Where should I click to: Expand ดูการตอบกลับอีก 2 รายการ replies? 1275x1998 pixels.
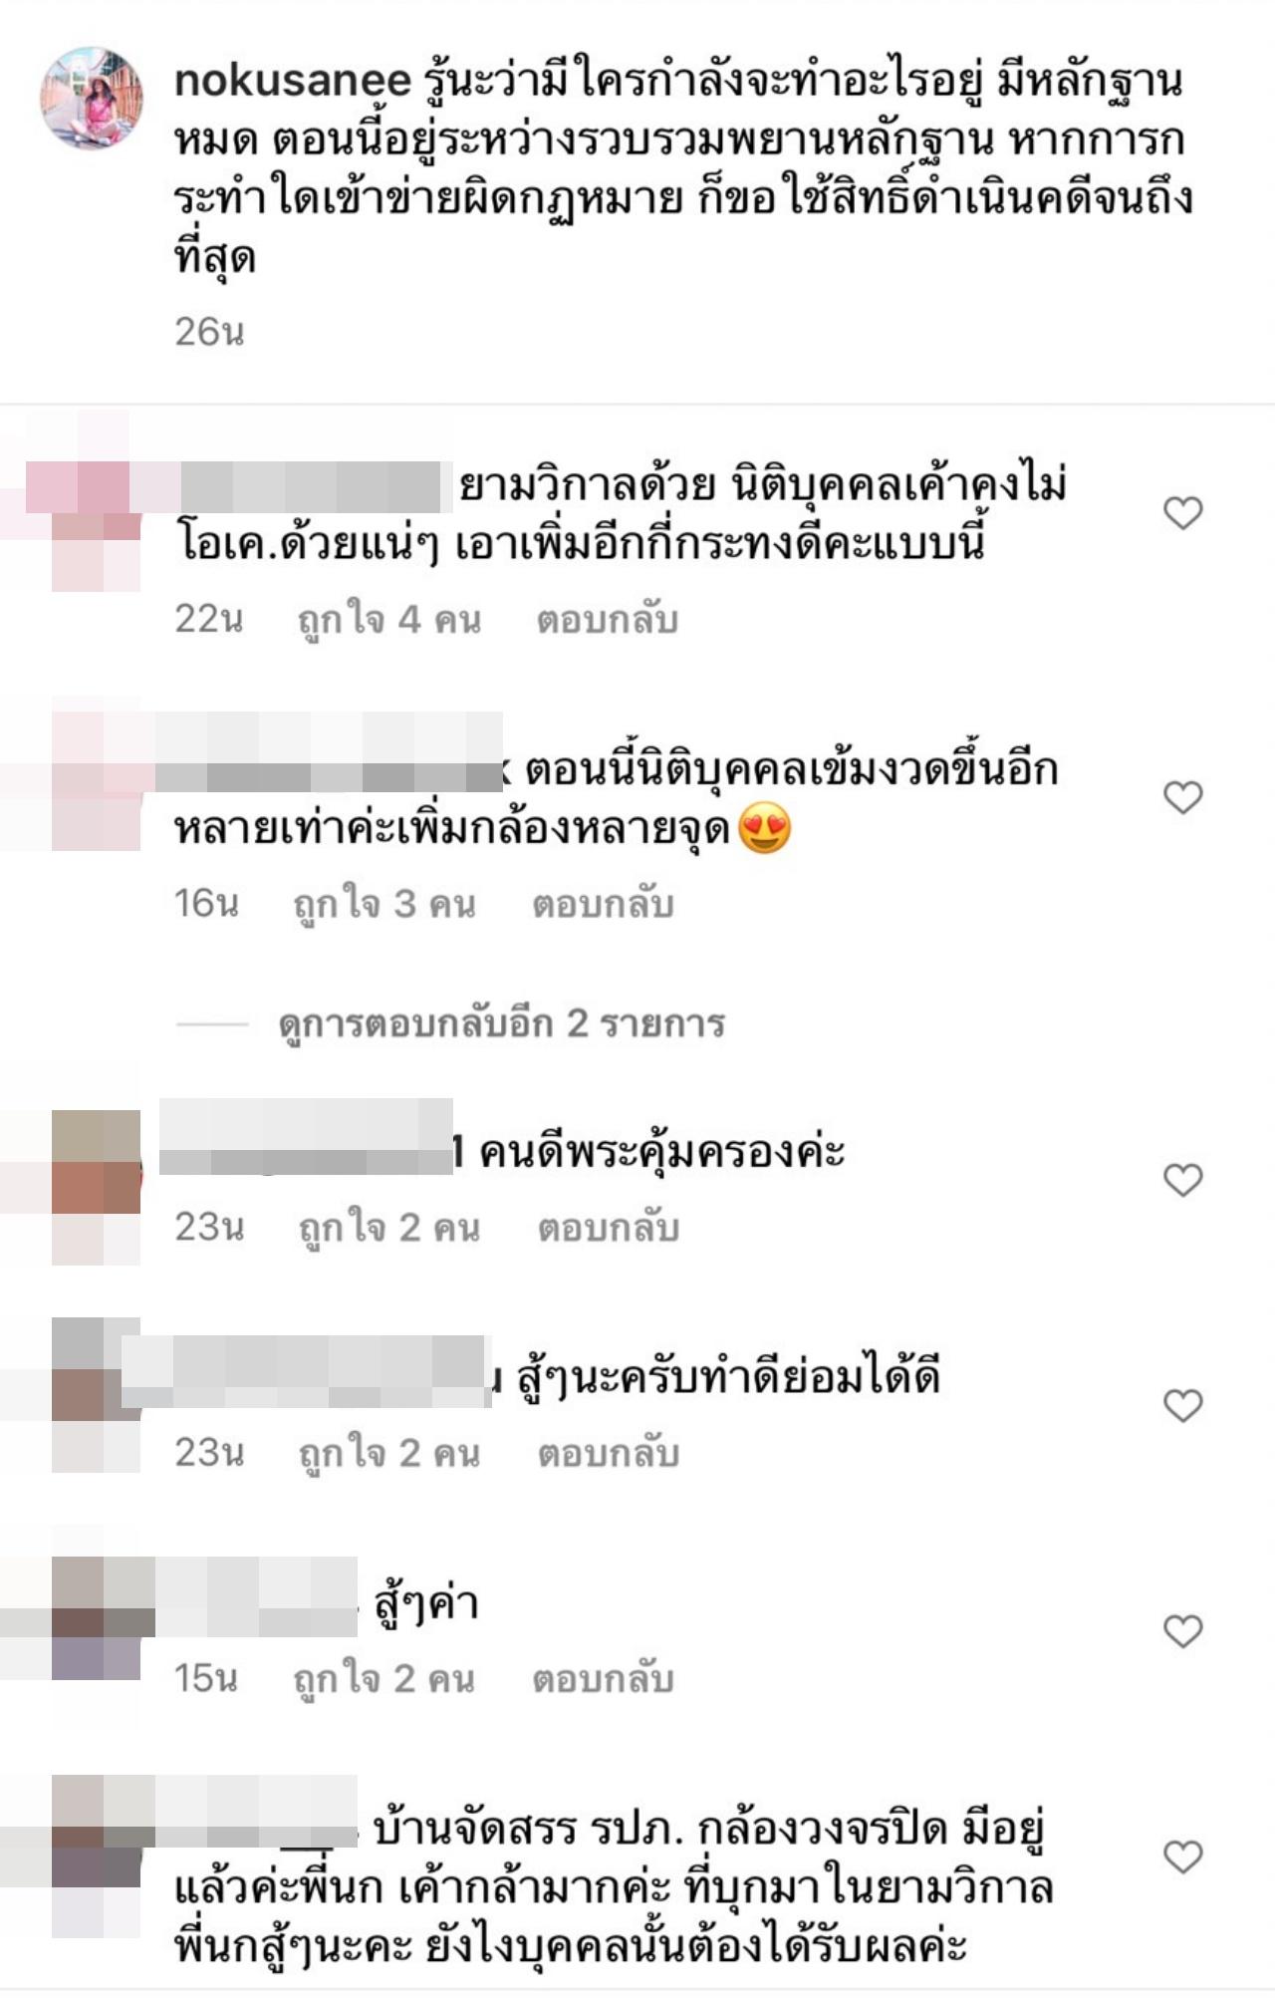501,1023
